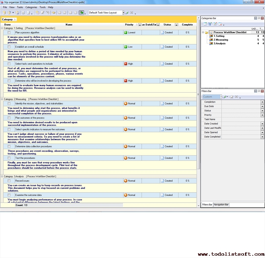Click the edit category icon in Categories Bar
Image resolution: width=265 pixels, height=258 pixels.
[x=215, y=24]
